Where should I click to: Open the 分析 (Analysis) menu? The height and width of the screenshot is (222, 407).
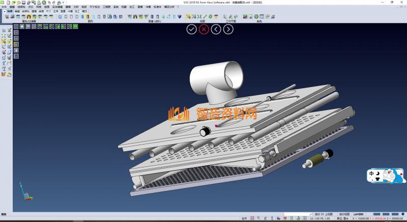click(76, 7)
